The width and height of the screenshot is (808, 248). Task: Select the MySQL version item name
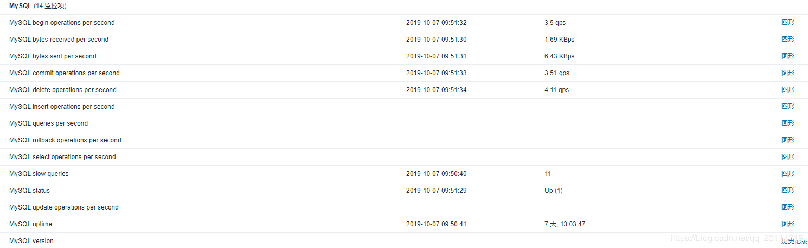(x=31, y=241)
